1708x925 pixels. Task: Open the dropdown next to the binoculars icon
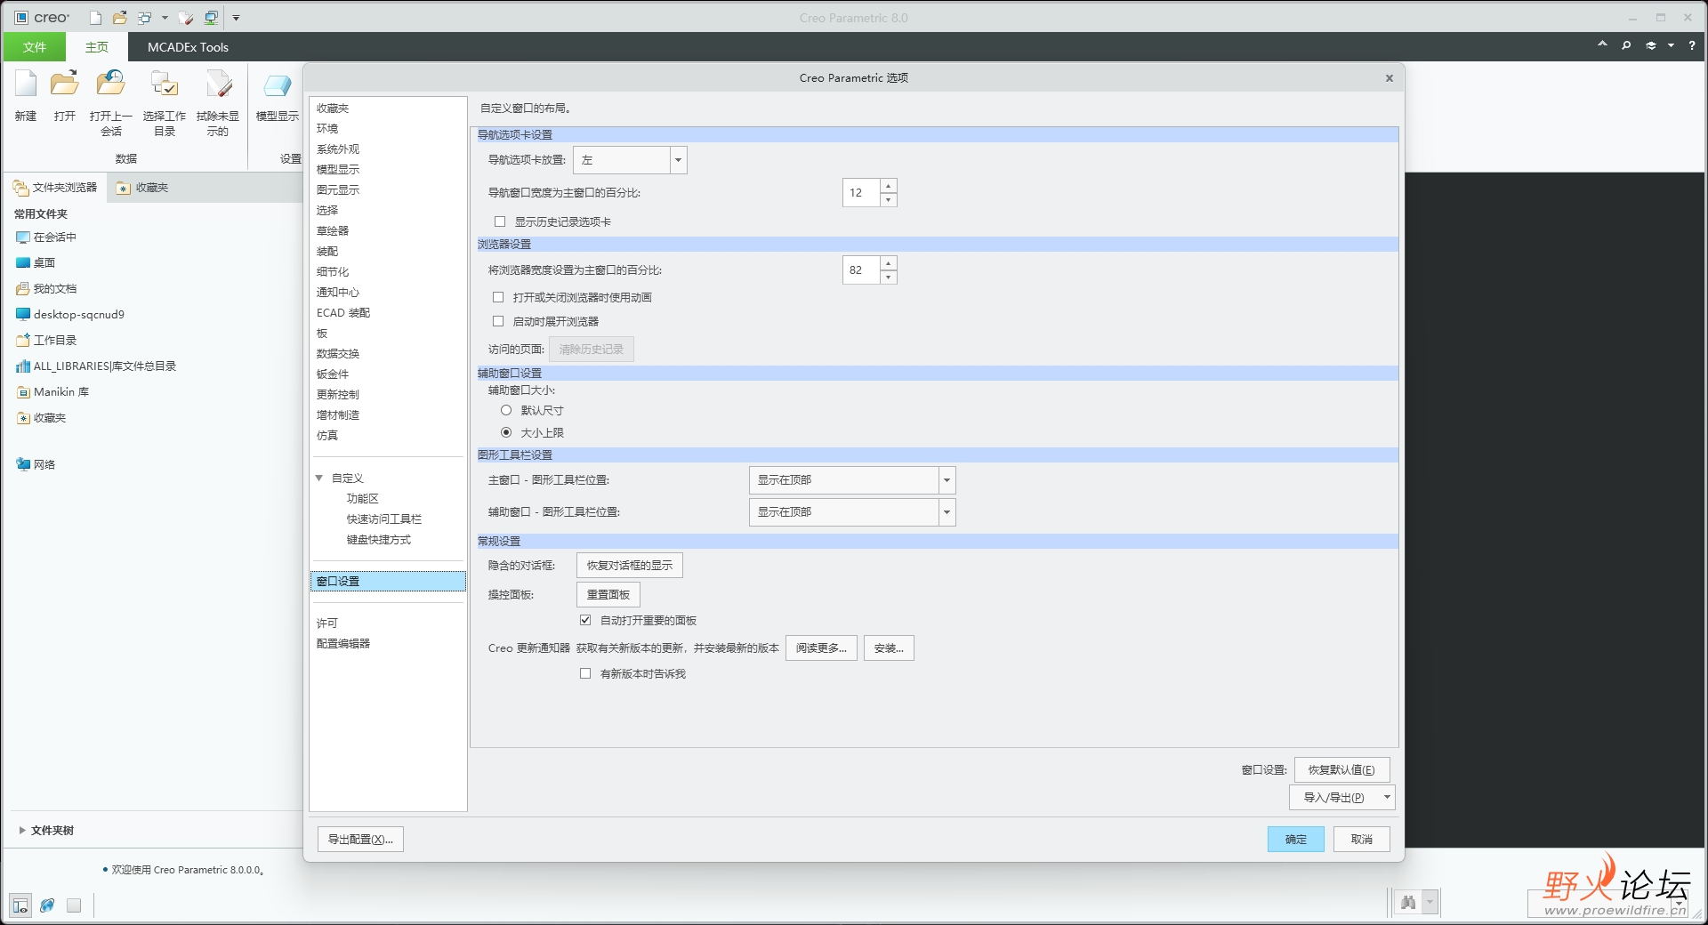[1430, 903]
